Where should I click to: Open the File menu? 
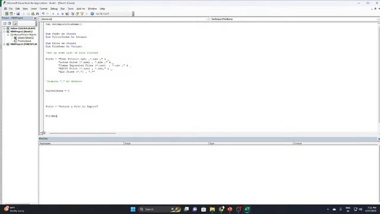[11, 9]
